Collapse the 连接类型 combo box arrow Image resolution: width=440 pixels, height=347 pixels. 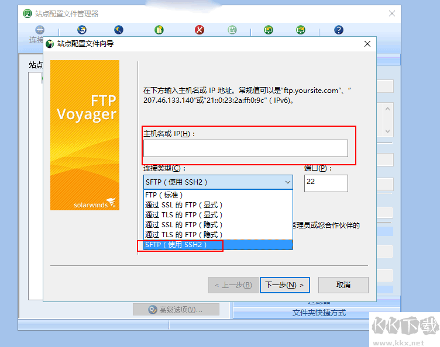point(288,182)
